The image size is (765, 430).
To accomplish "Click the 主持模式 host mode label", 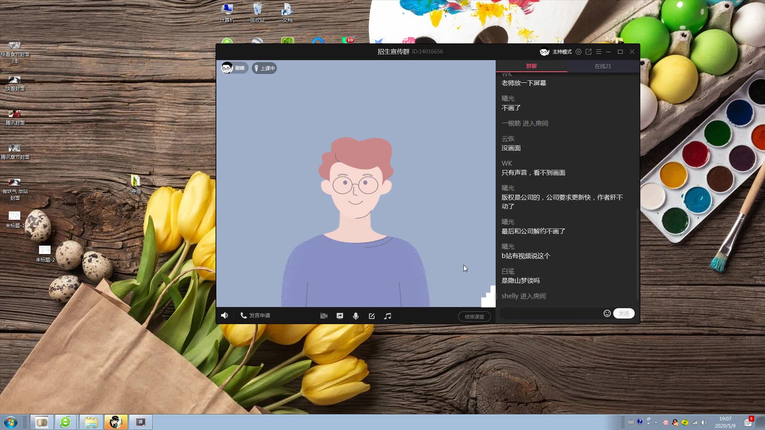I will [562, 52].
